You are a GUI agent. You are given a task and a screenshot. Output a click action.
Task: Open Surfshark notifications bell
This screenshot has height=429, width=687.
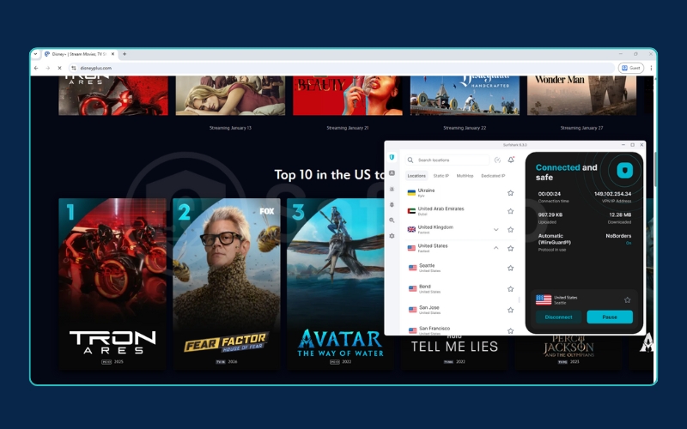coord(511,160)
